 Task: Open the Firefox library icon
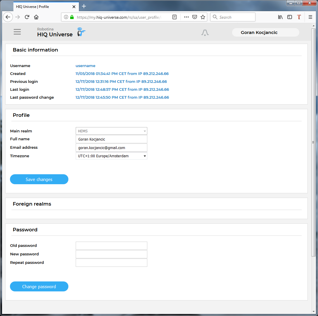tap(280, 17)
